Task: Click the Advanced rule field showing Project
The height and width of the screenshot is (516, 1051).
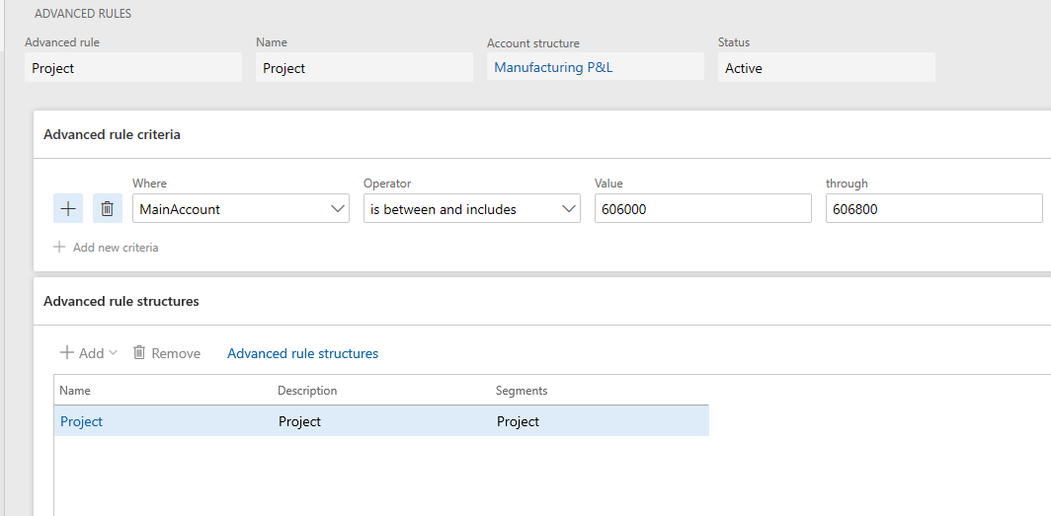Action: tap(133, 68)
